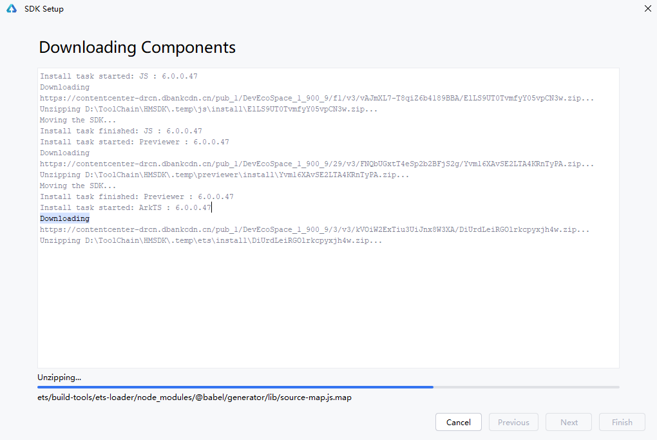This screenshot has height=440, width=657.
Task: Click the Next button
Action: point(569,423)
